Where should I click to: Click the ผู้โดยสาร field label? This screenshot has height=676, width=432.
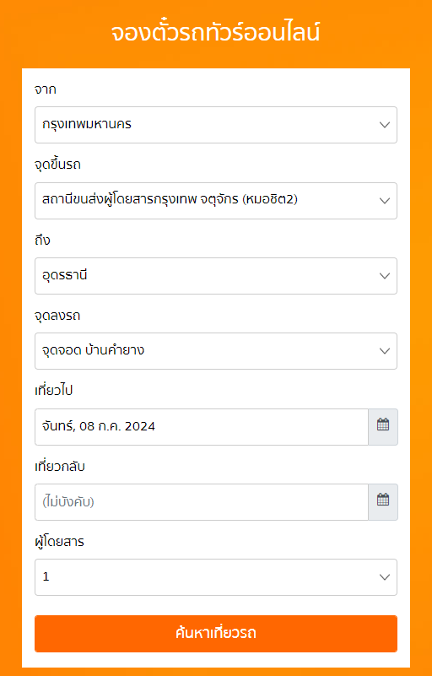point(59,541)
